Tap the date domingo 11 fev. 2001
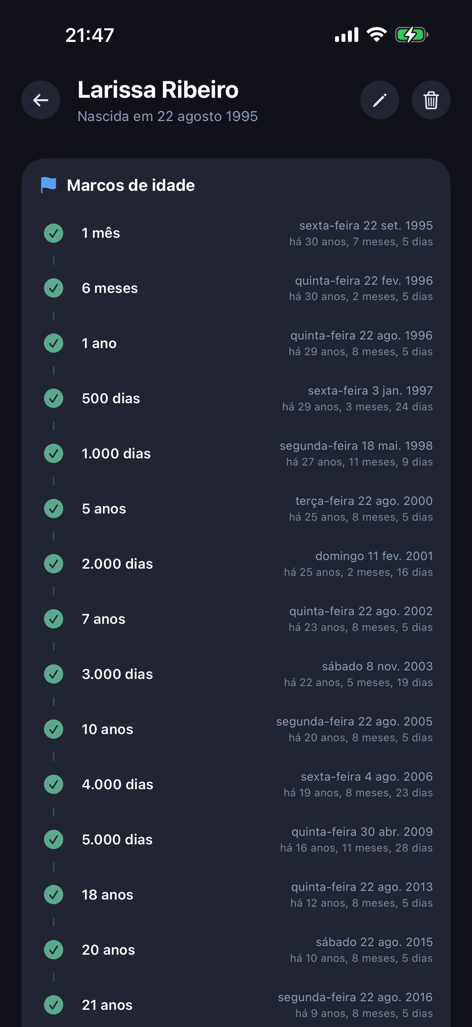This screenshot has width=472, height=1027. [374, 556]
